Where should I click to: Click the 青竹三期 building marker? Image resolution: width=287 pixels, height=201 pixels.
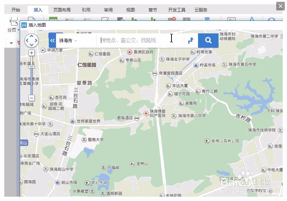click(x=198, y=91)
